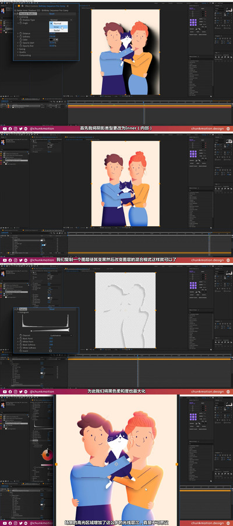Click the Black Point value
Viewport: 233px width, 526px height.
pos(51,338)
